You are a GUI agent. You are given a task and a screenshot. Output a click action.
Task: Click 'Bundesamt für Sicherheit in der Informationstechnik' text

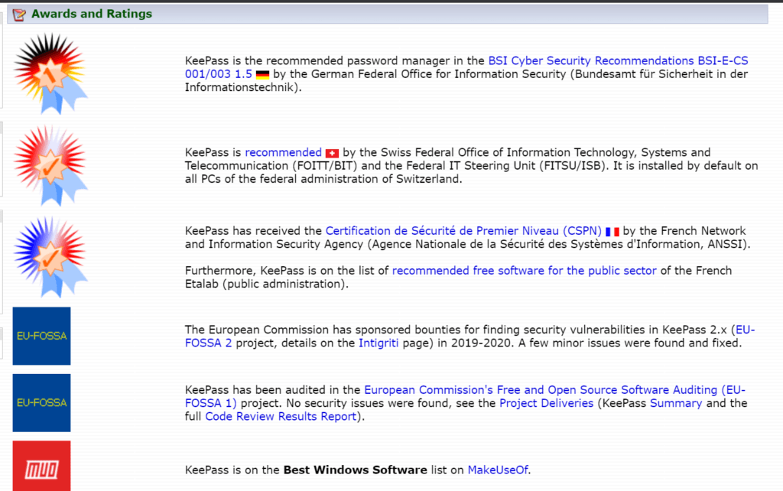coord(466,81)
